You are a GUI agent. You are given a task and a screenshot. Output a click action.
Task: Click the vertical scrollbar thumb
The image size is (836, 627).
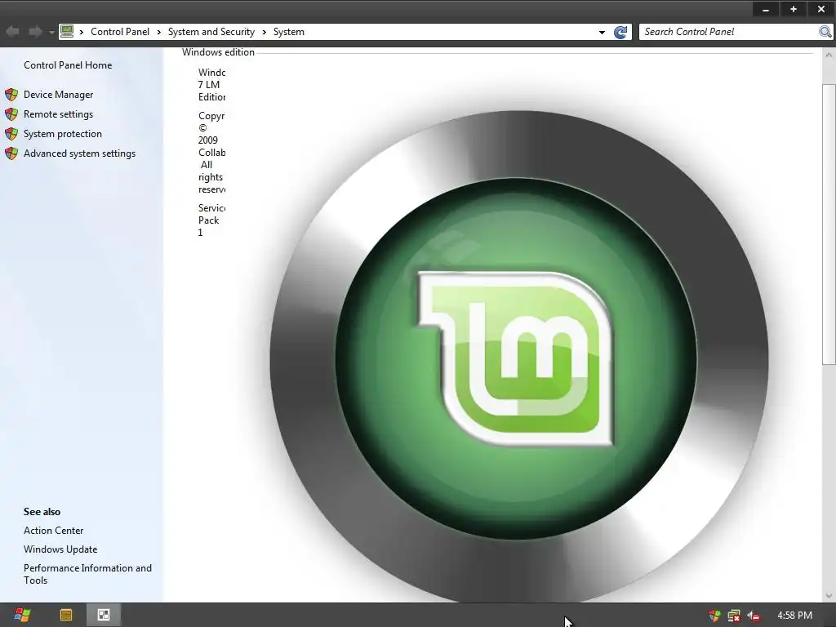click(x=829, y=224)
